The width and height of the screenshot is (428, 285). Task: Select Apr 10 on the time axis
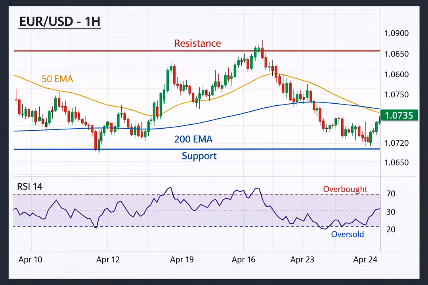[x=30, y=260]
